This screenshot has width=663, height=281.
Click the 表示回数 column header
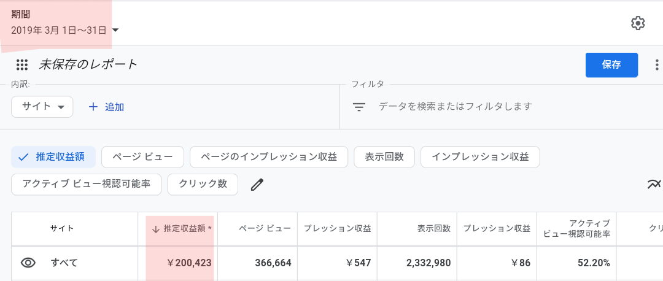pos(434,229)
